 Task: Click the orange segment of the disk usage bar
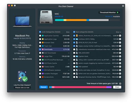(76, 20)
